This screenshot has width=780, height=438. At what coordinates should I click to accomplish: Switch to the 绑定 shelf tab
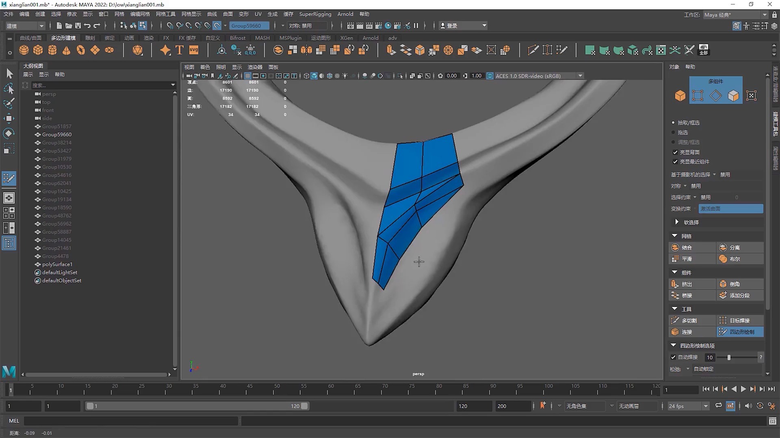110,38
